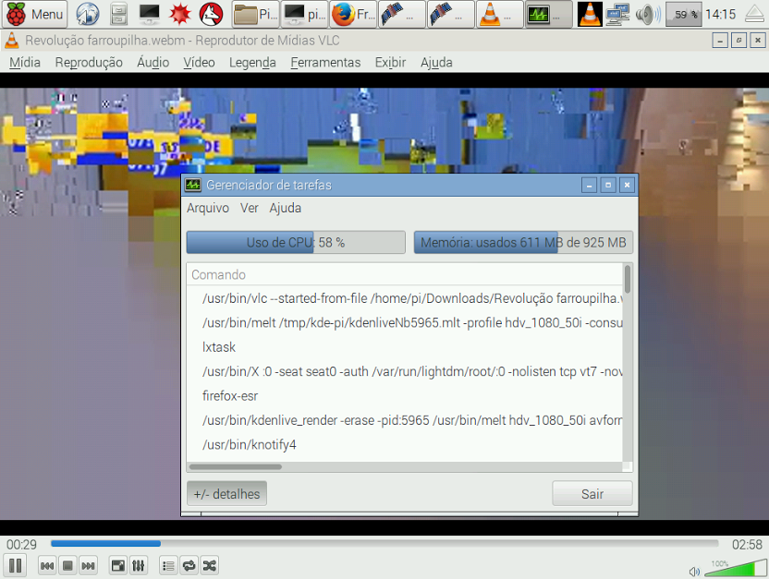Close the VLC media player window

click(x=758, y=41)
